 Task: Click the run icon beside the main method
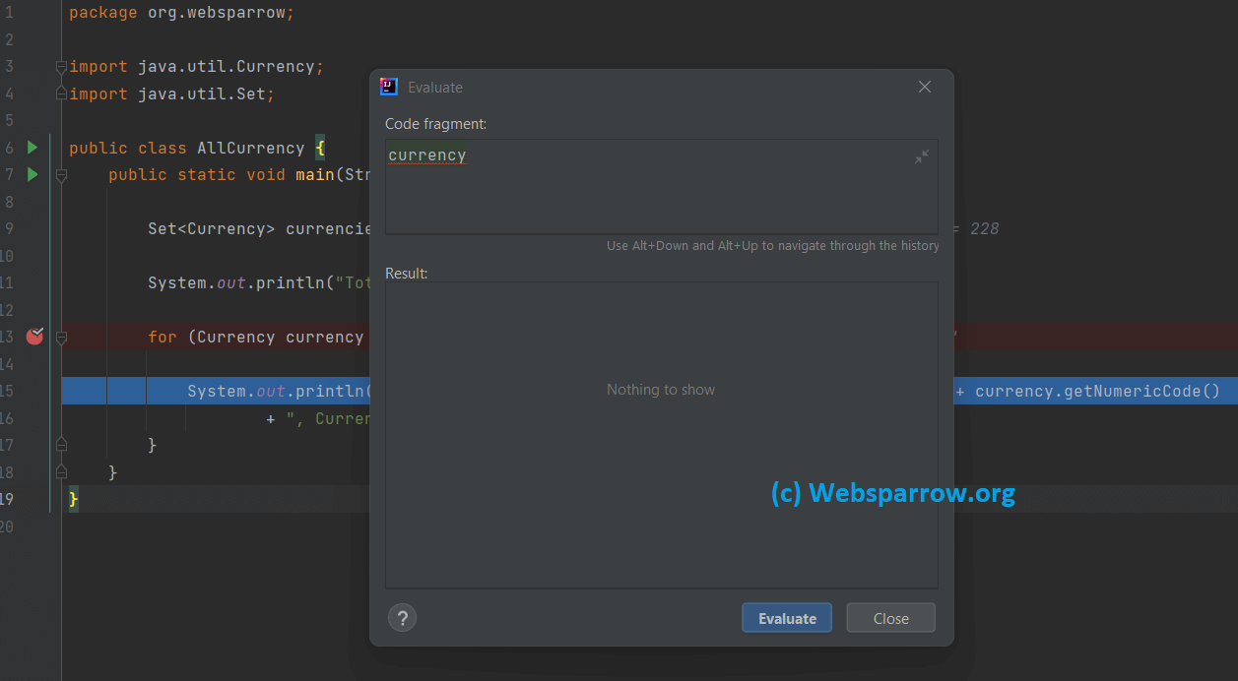(x=33, y=174)
